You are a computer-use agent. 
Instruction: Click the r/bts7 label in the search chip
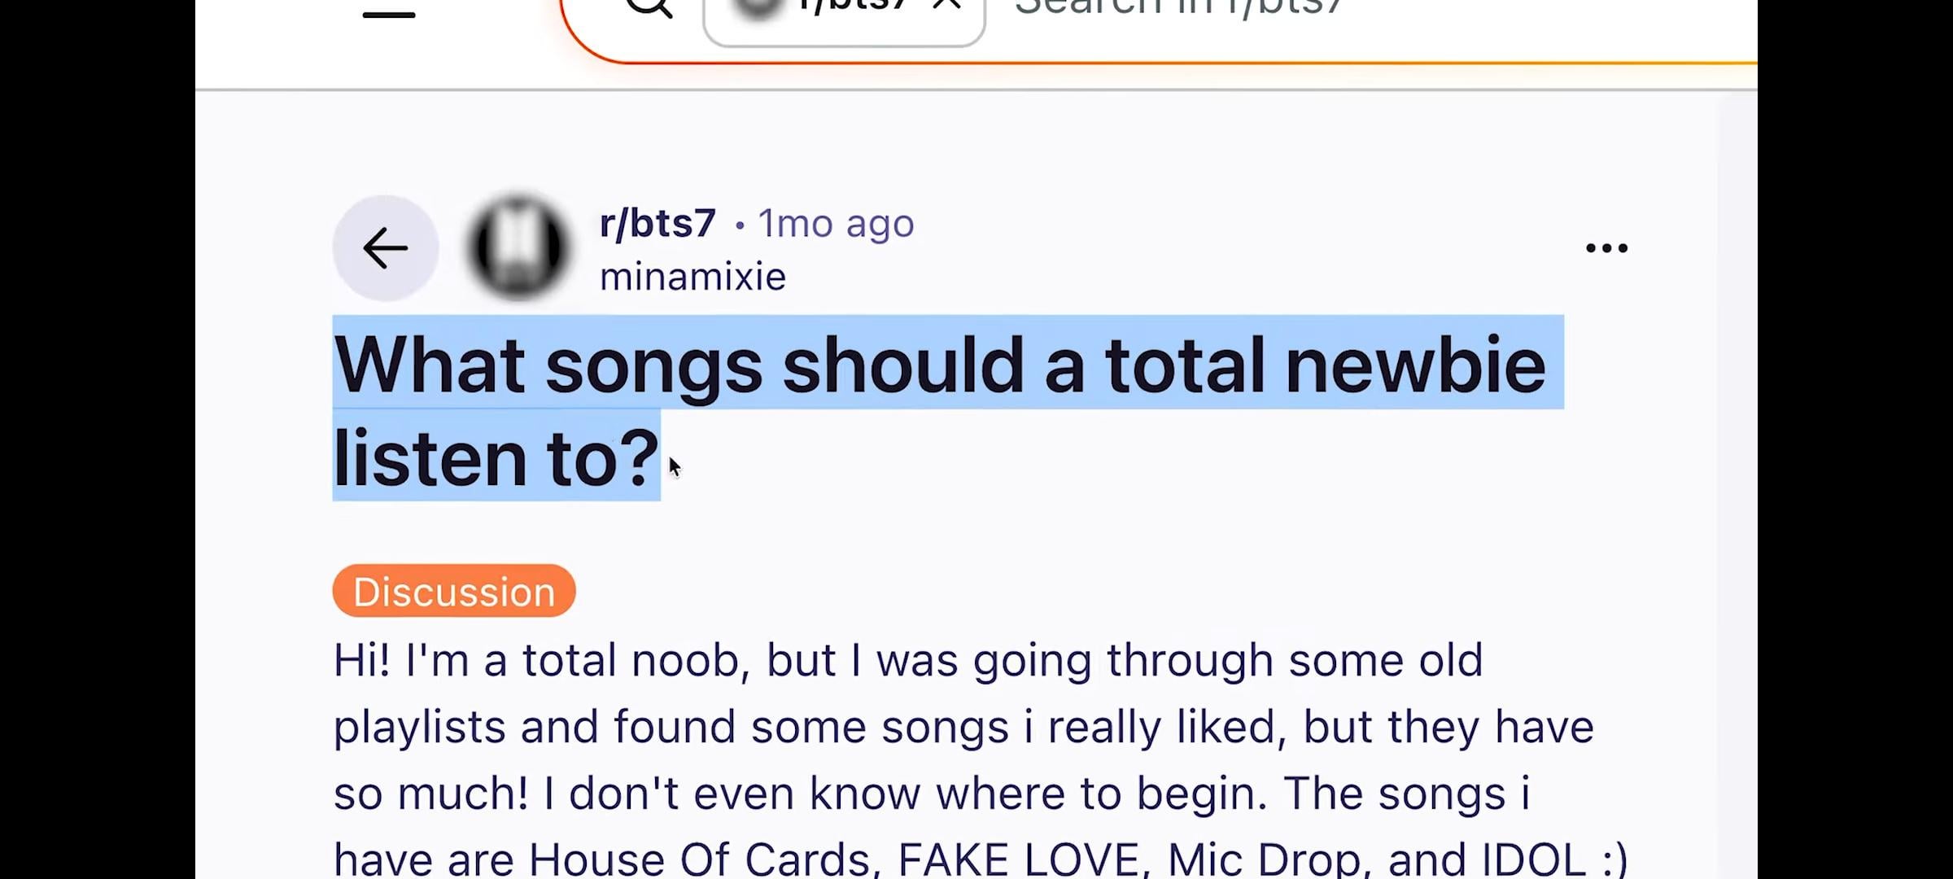point(853,7)
